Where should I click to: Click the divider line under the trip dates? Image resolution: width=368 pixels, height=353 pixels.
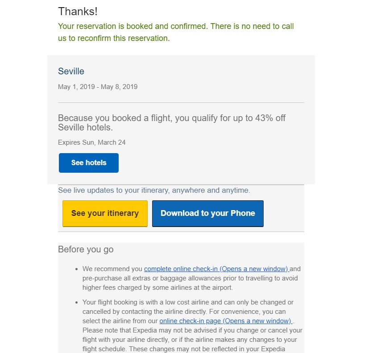tap(181, 102)
